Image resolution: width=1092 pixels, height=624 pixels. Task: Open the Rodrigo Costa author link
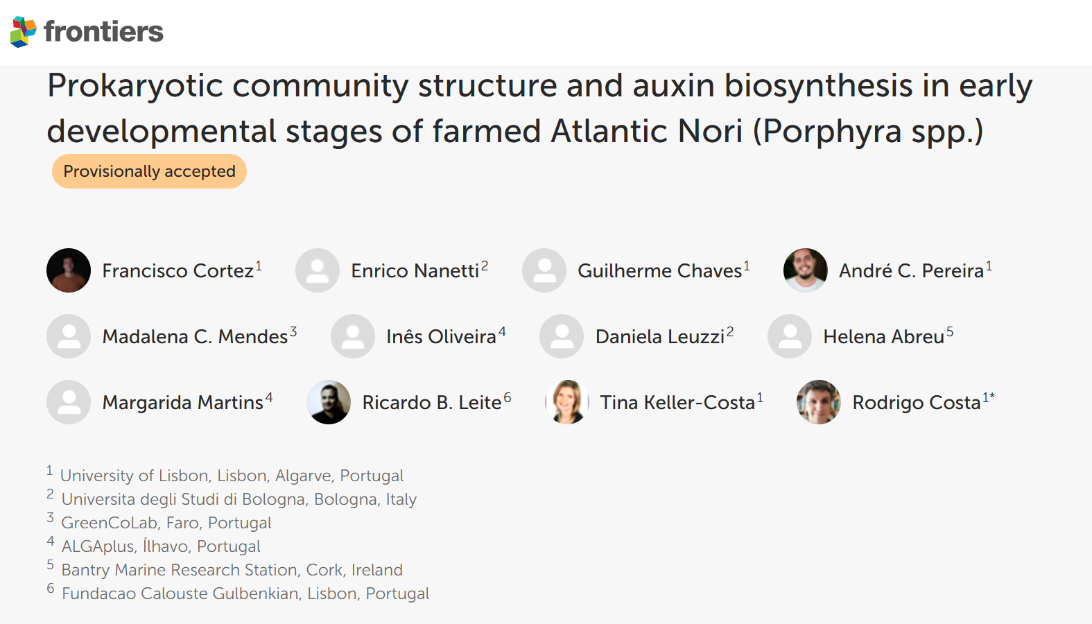(x=916, y=403)
